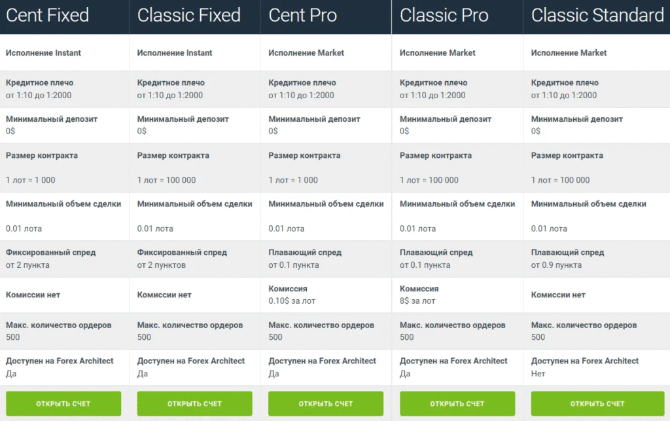
Task: Select от 2 пунктов spread in Classic Fixed
Action: click(x=162, y=265)
